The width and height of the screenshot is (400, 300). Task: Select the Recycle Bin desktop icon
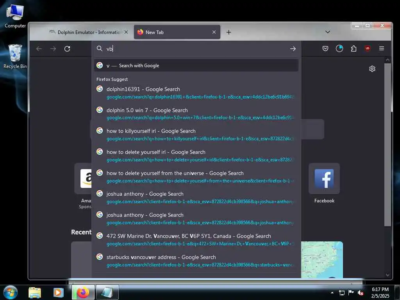tap(15, 56)
